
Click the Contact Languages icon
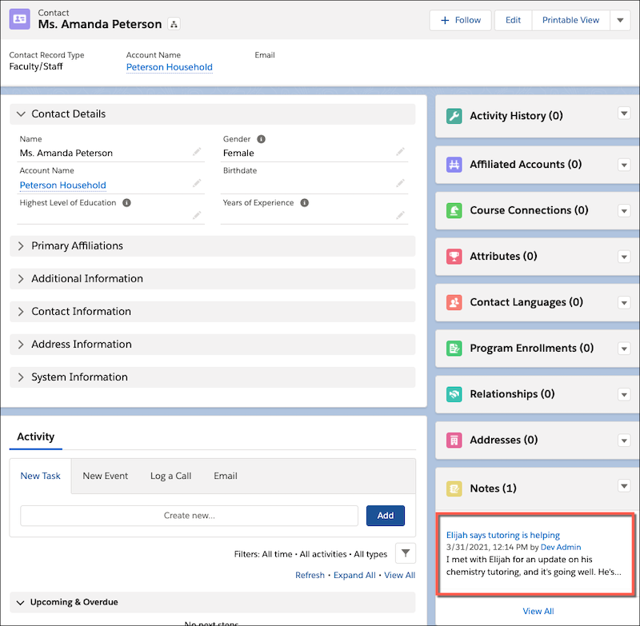(x=454, y=303)
